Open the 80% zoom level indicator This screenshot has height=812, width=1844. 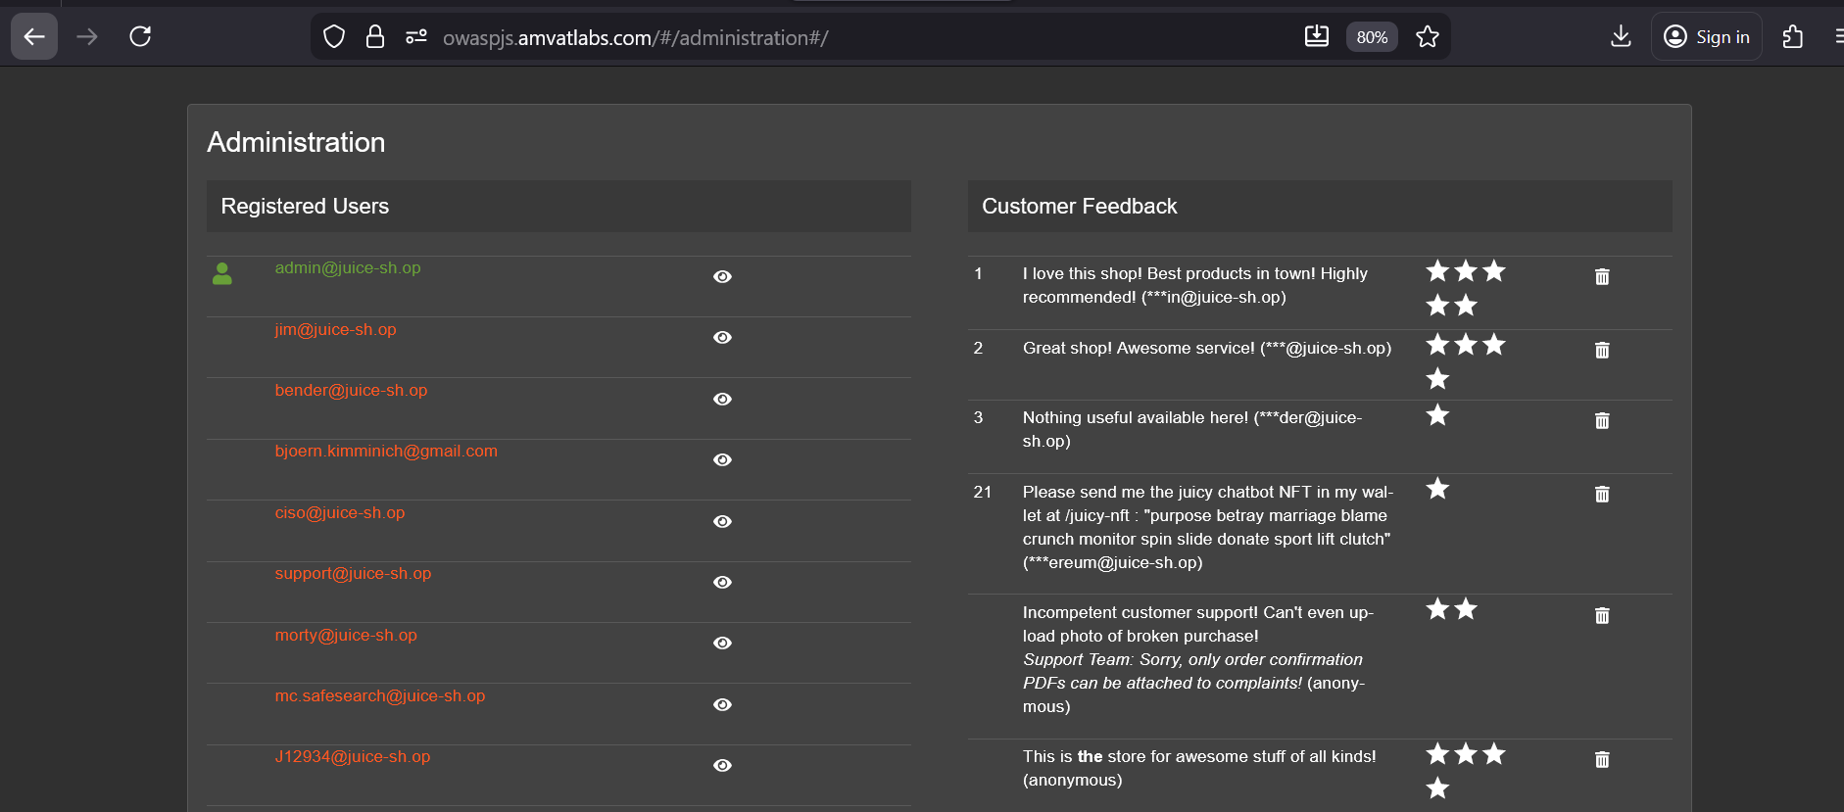(1371, 37)
